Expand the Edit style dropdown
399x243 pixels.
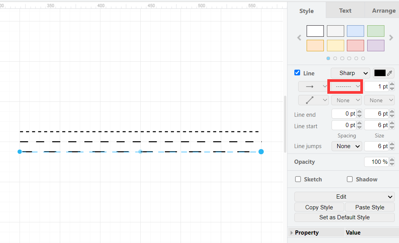pyautogui.click(x=344, y=196)
